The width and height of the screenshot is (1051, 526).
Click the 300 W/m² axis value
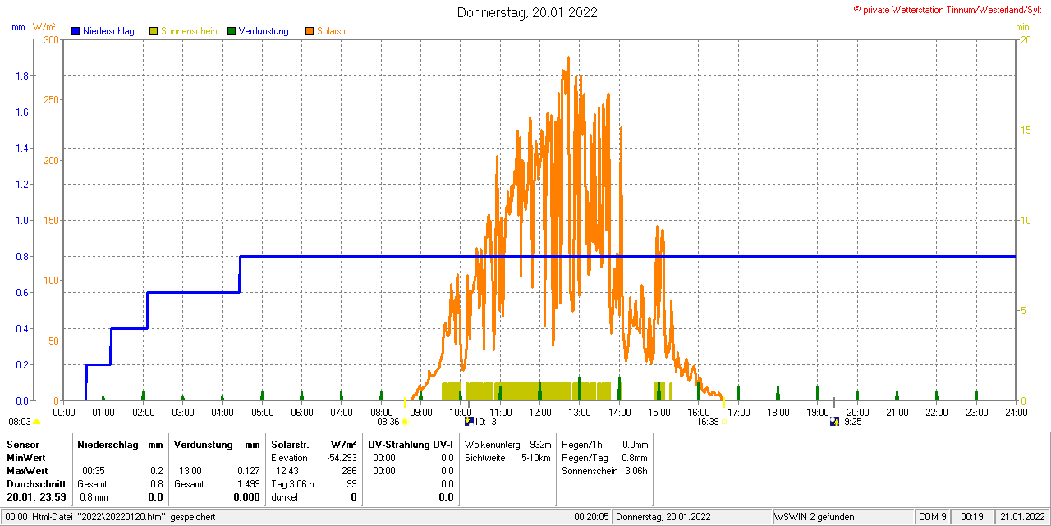51,39
